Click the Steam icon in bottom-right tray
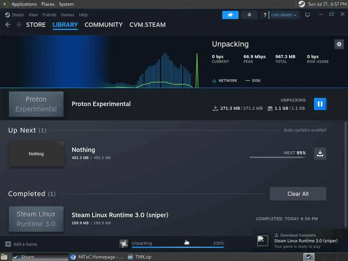 click(309, 257)
